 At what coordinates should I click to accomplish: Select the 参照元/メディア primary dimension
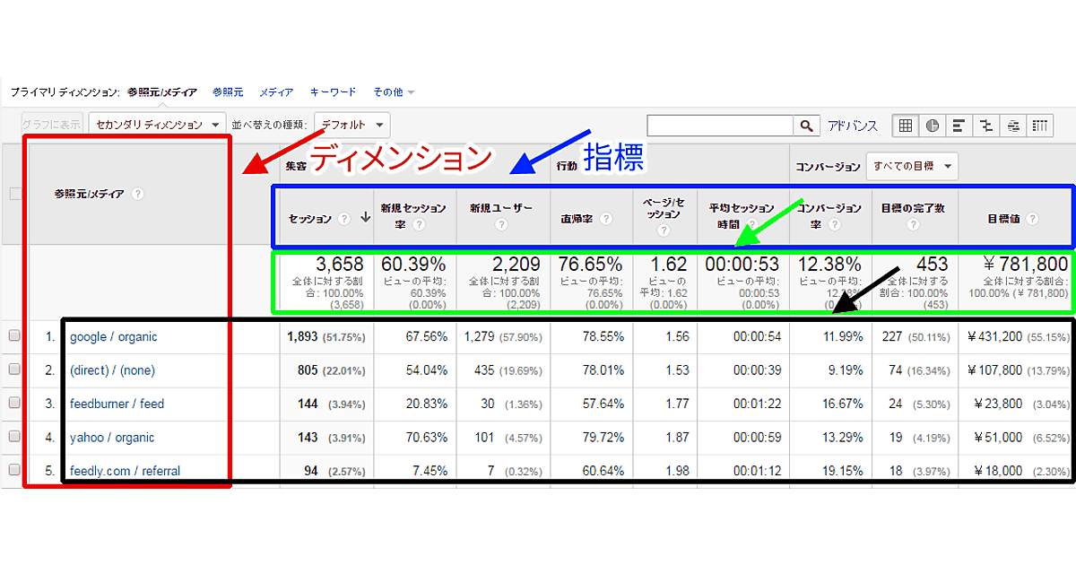pos(162,91)
